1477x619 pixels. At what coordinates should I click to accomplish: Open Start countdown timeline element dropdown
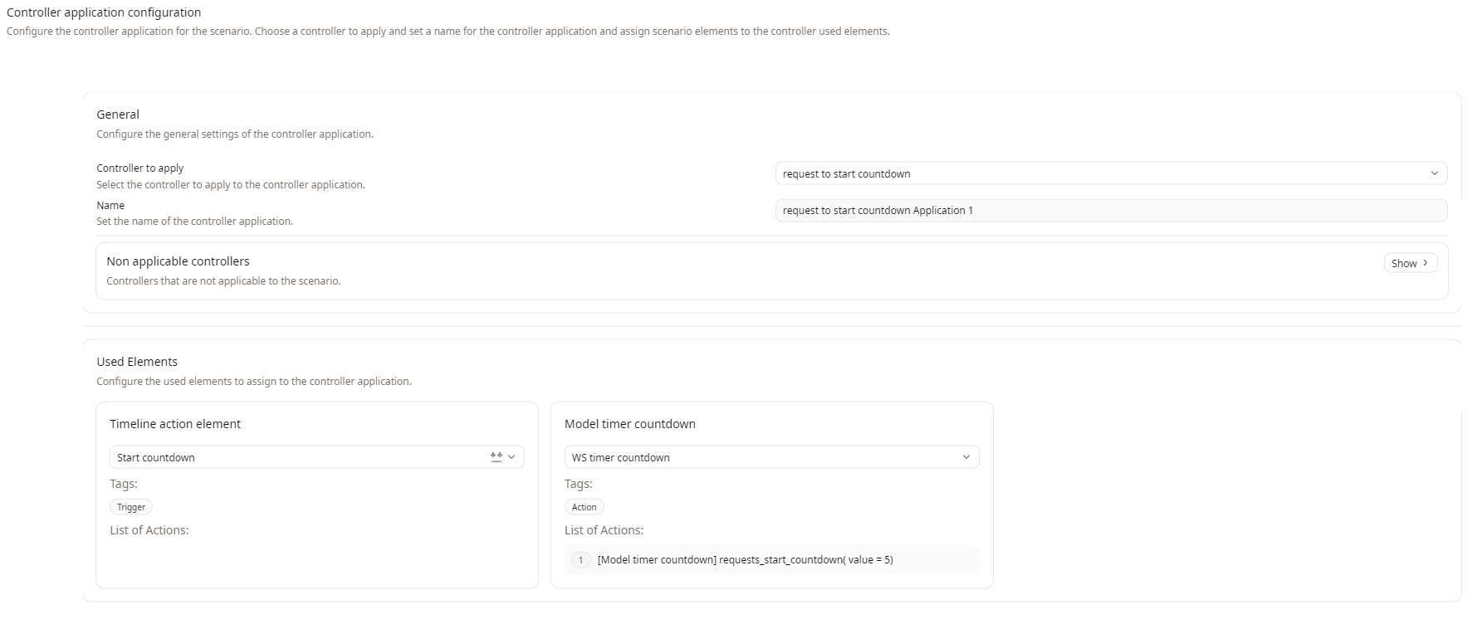pyautogui.click(x=317, y=457)
